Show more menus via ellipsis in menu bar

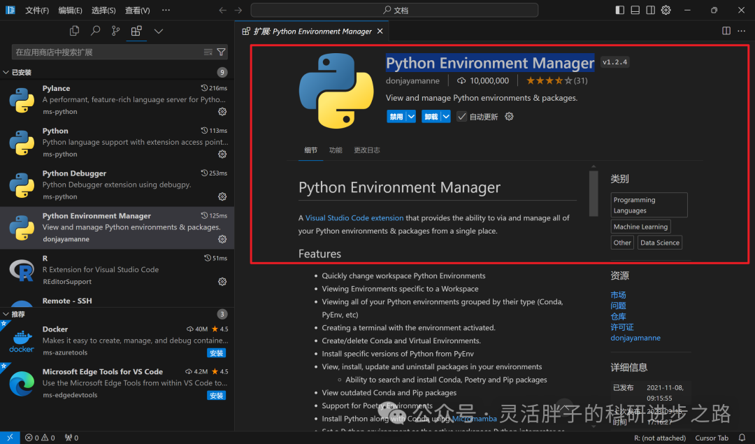[166, 10]
